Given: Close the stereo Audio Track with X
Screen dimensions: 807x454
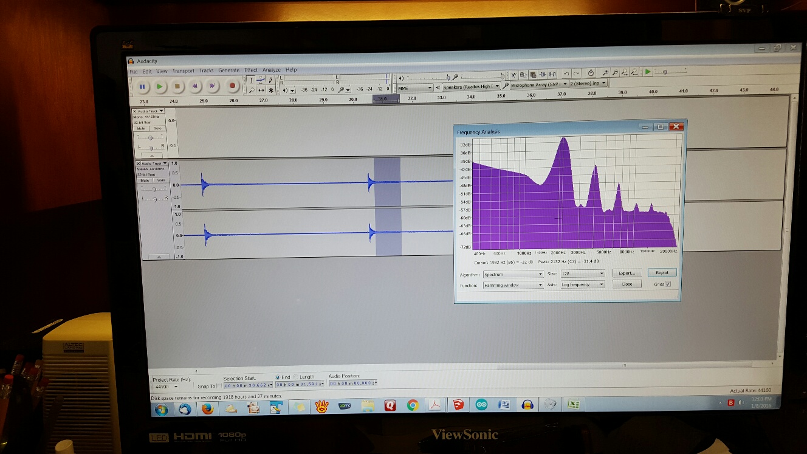Looking at the screenshot, I should coord(137,163).
